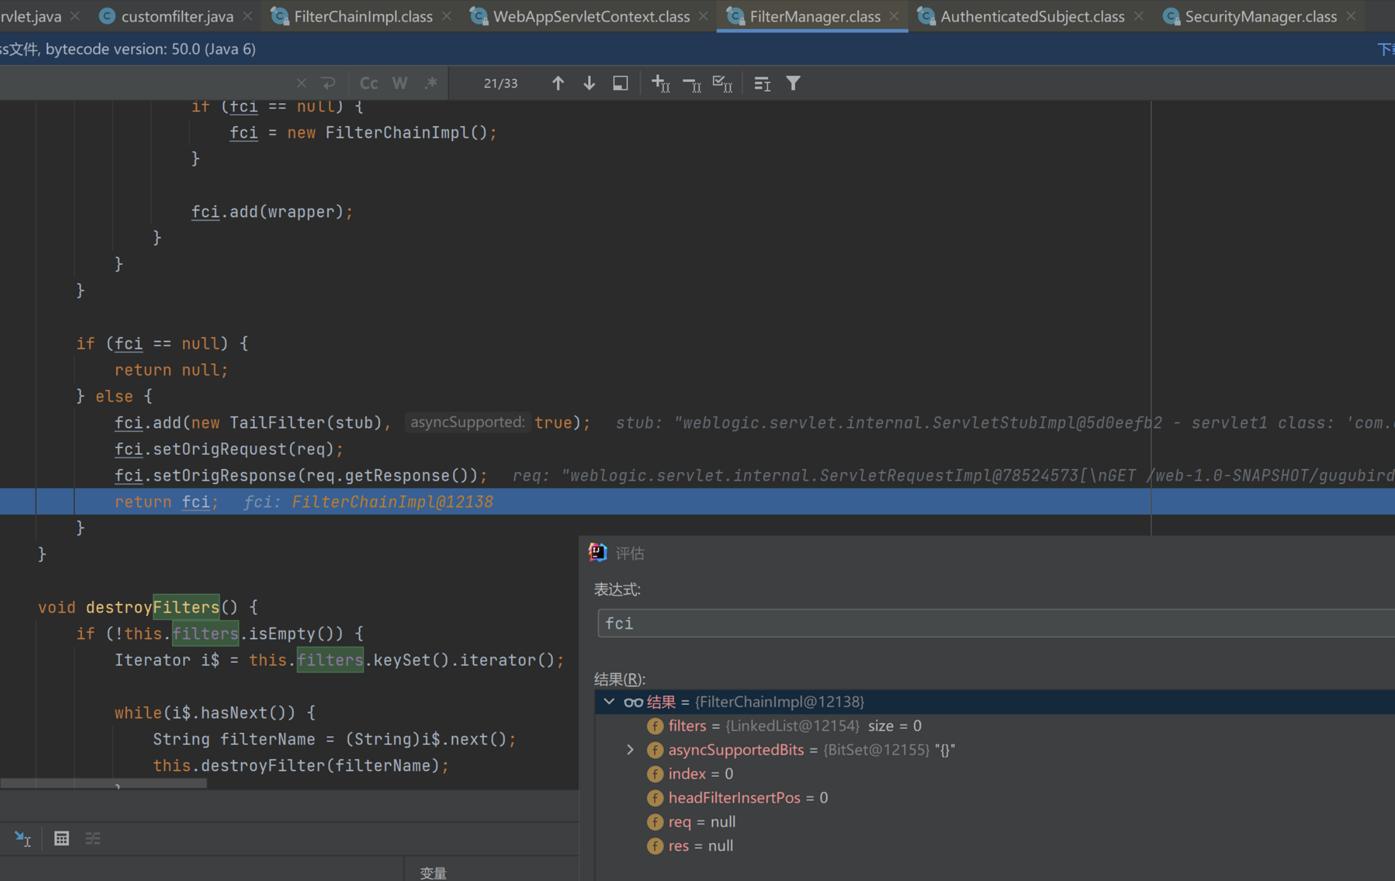Go to next search occurrence arrow
This screenshot has width=1395, height=881.
[x=589, y=83]
